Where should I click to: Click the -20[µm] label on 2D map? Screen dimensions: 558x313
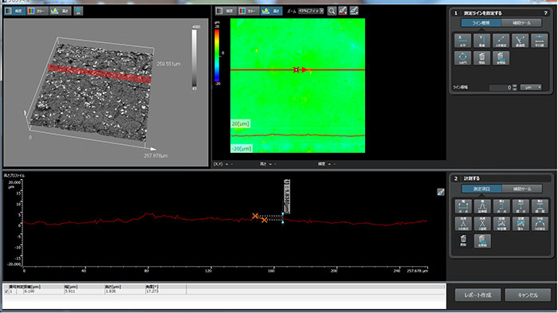[242, 149]
